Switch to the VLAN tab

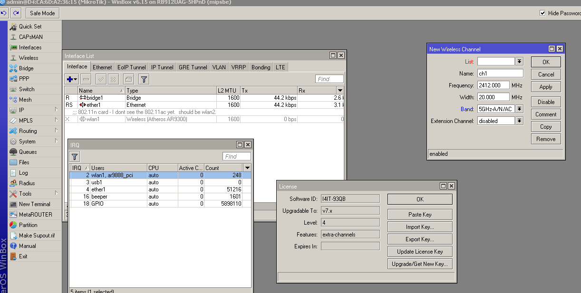[x=219, y=67]
